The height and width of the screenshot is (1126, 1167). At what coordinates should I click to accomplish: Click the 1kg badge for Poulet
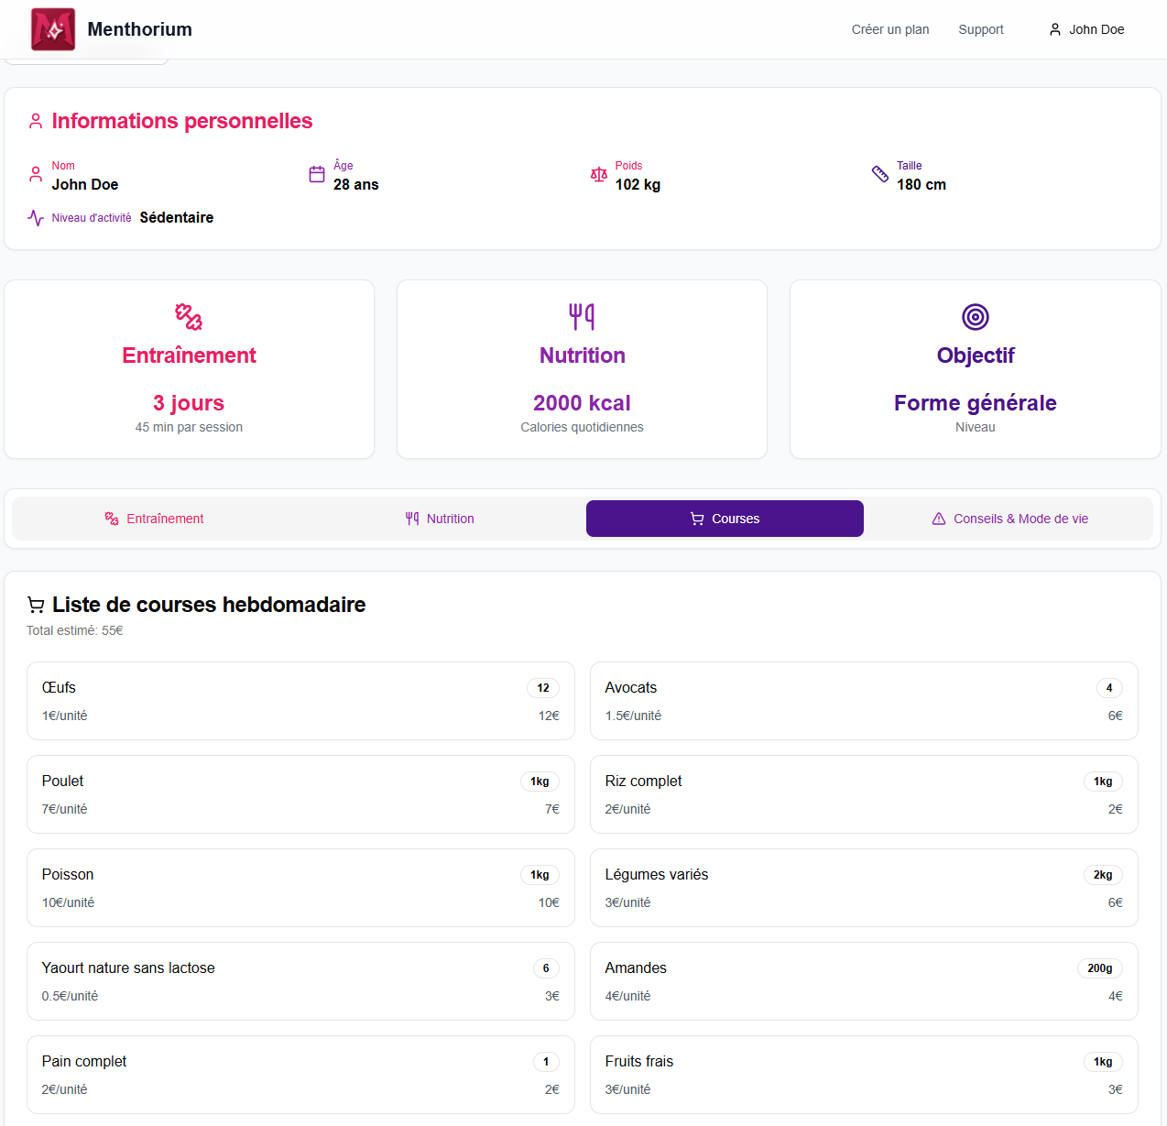coord(540,782)
